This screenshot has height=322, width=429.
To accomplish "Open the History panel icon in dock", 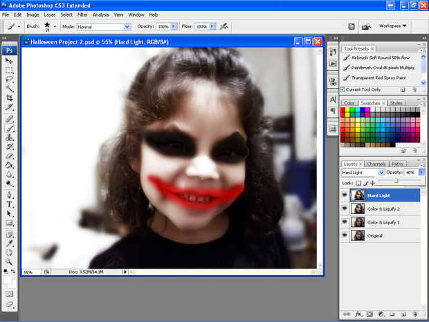I will pyautogui.click(x=333, y=52).
